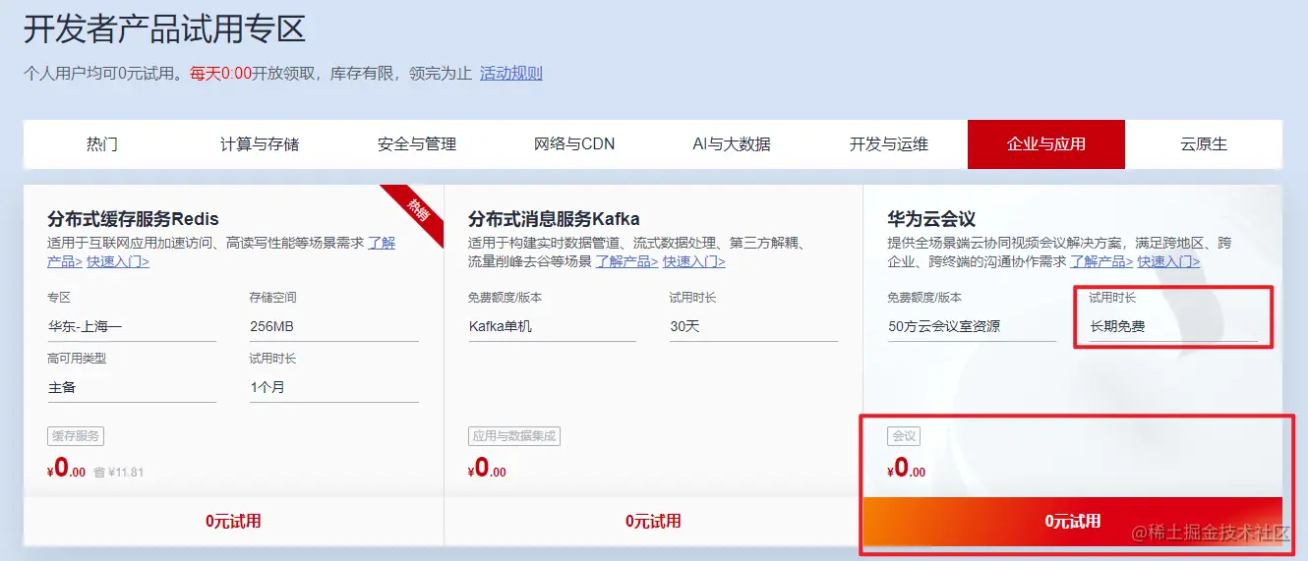The width and height of the screenshot is (1308, 561).
Task: Click the 分布式消息服务Kafka title
Action: pyautogui.click(x=554, y=219)
